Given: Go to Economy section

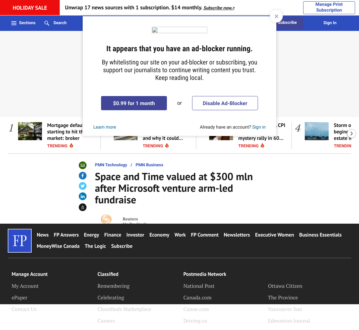Looking at the screenshot, I should [159, 235].
